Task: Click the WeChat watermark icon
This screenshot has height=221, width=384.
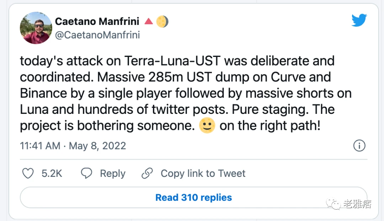Action: coord(333,204)
